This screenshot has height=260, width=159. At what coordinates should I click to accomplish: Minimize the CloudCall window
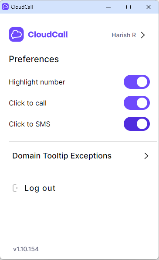[108, 7]
